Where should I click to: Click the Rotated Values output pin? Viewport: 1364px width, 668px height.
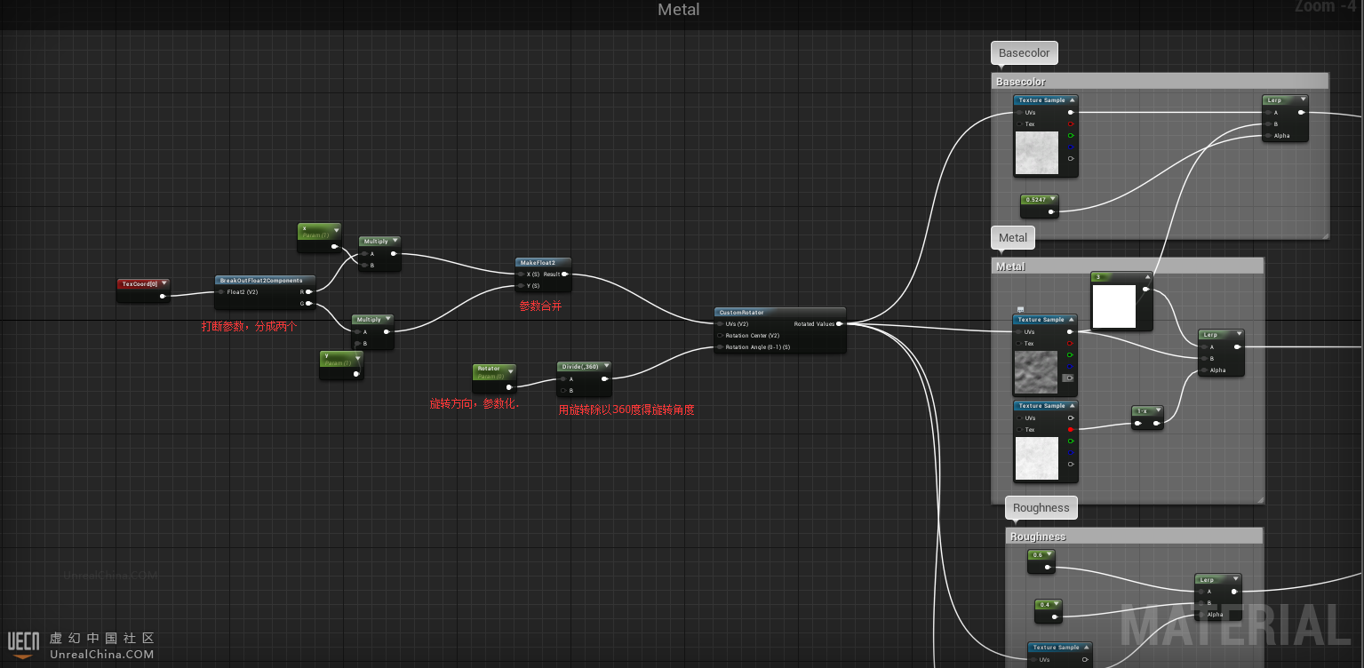pyautogui.click(x=839, y=324)
